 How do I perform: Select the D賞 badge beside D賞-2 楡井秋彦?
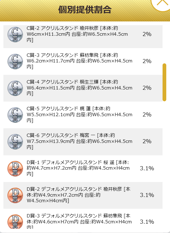pyautogui.click(x=15, y=195)
